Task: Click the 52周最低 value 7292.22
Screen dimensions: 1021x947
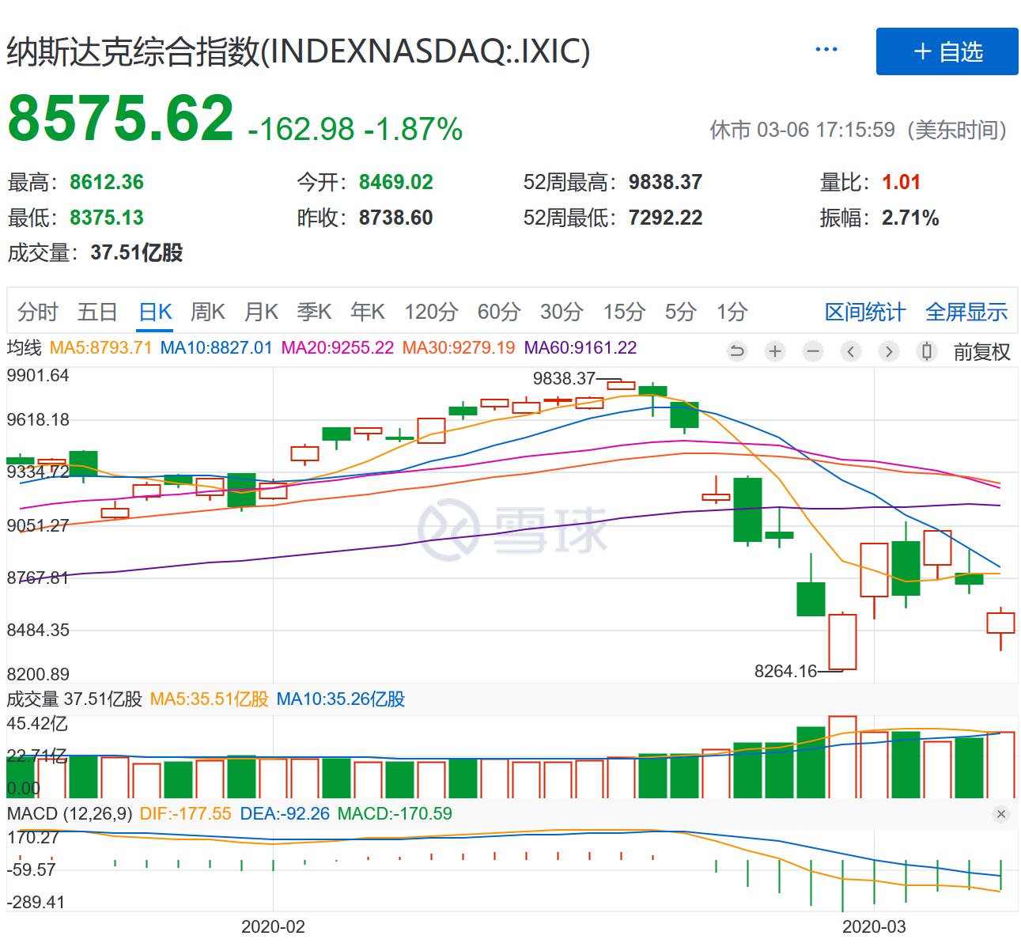Action: click(665, 218)
